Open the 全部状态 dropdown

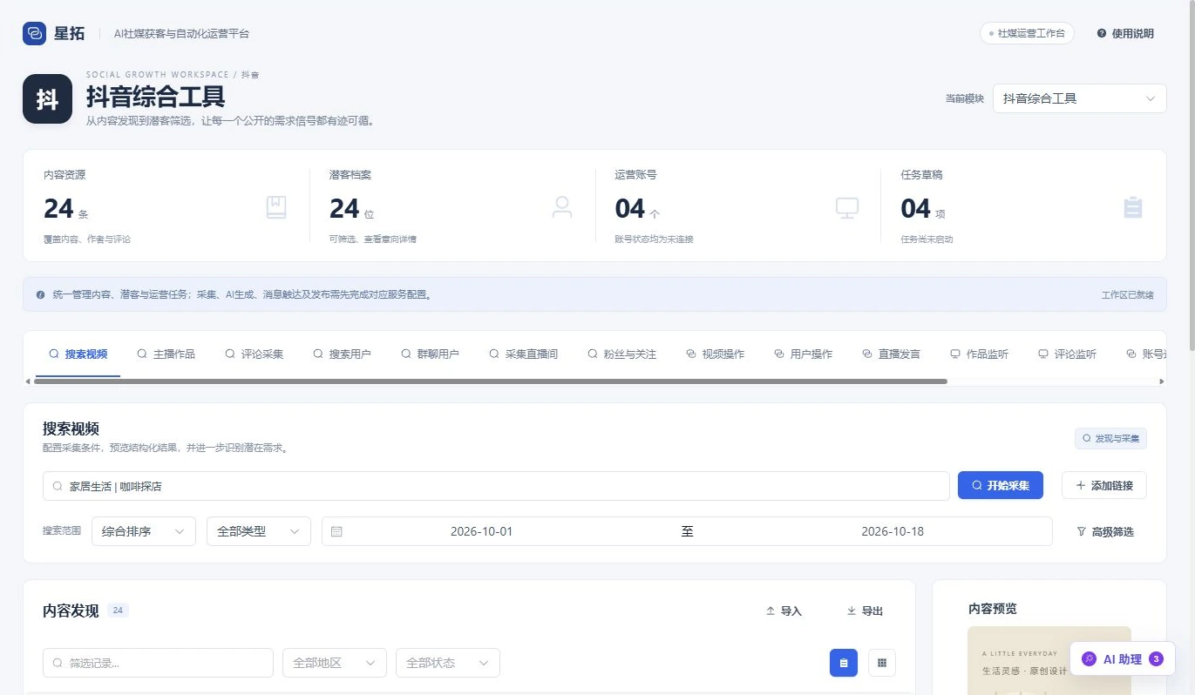coord(448,663)
